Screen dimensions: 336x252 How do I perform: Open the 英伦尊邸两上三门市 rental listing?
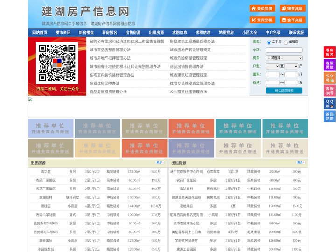[186, 232]
